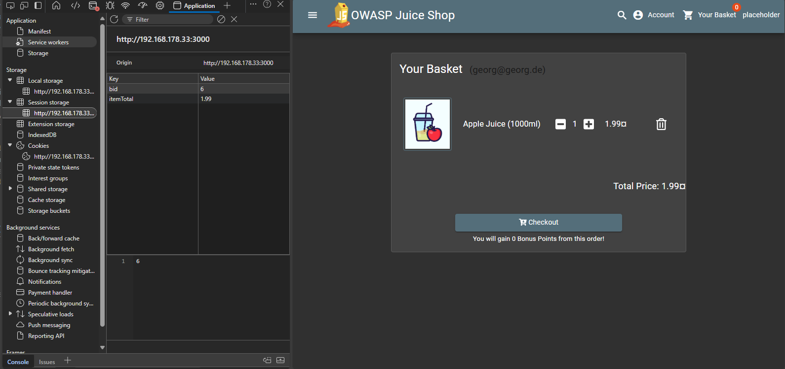Increase Apple Juice quantity with plus
Screen dimensions: 785x369
point(589,124)
